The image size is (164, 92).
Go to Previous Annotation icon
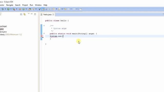(x=59, y=9)
